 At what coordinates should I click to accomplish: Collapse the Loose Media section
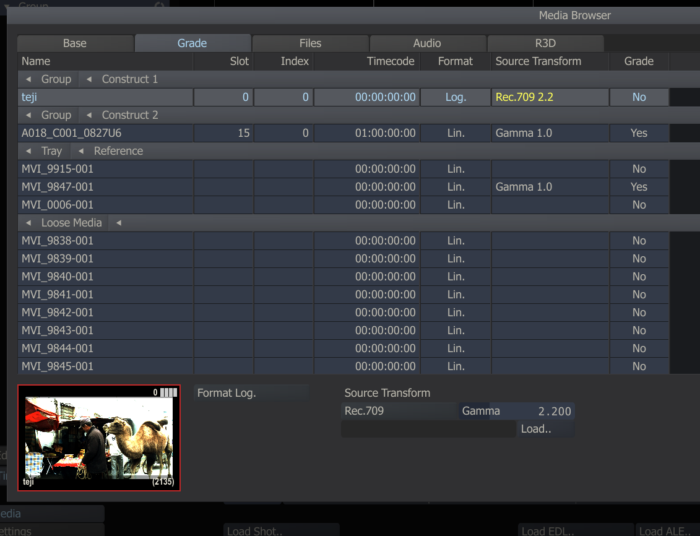pos(28,223)
